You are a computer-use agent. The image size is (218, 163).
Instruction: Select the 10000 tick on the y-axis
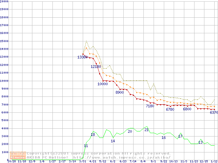coord(4,81)
